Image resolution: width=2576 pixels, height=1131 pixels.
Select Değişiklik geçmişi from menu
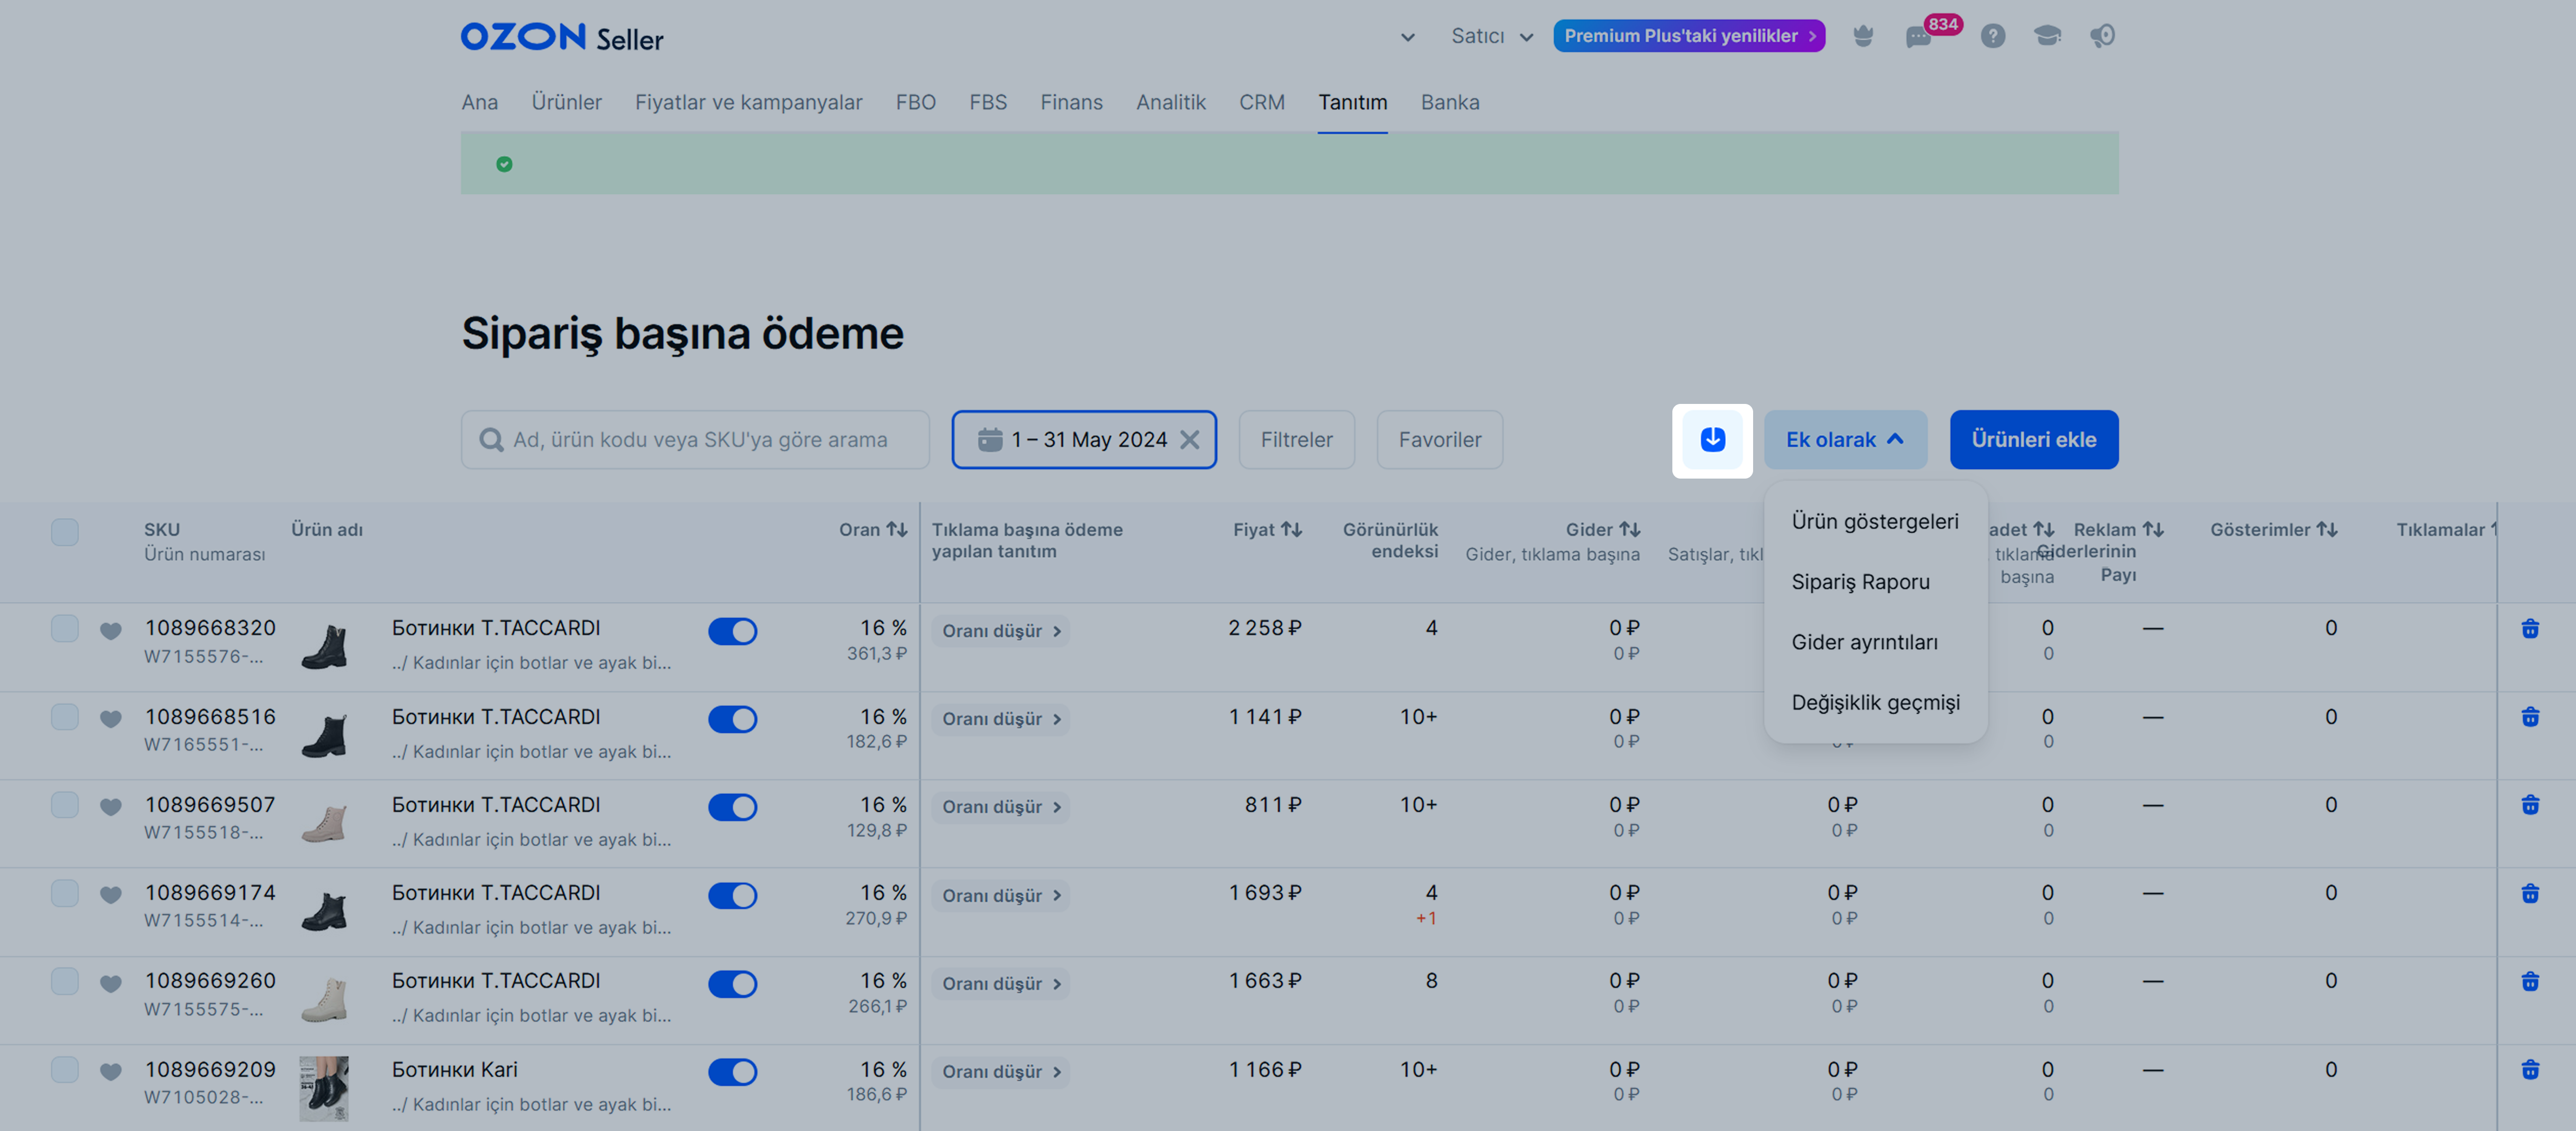(1875, 702)
